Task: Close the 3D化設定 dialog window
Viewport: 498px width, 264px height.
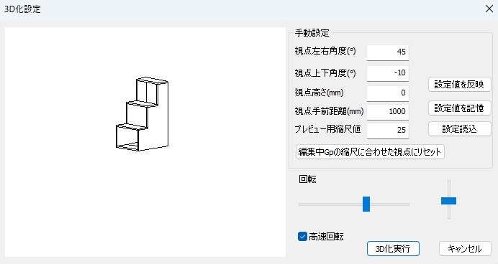Action: click(489, 9)
